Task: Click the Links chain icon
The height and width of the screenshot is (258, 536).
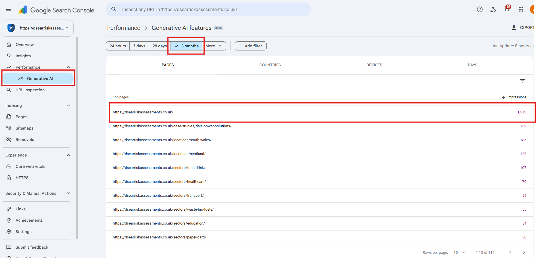Action: point(9,209)
